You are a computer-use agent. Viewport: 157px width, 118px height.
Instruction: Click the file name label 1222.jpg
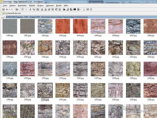pos(115,57)
